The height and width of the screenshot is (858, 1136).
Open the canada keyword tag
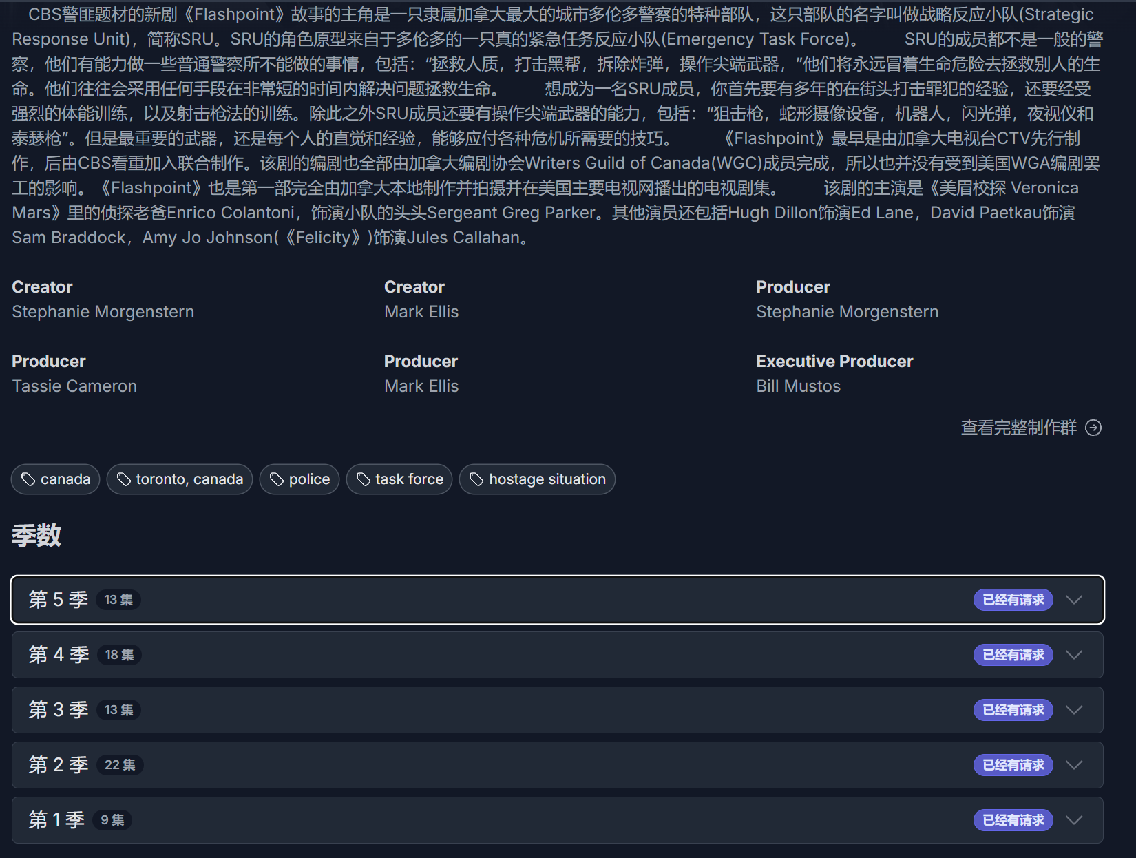click(x=55, y=479)
